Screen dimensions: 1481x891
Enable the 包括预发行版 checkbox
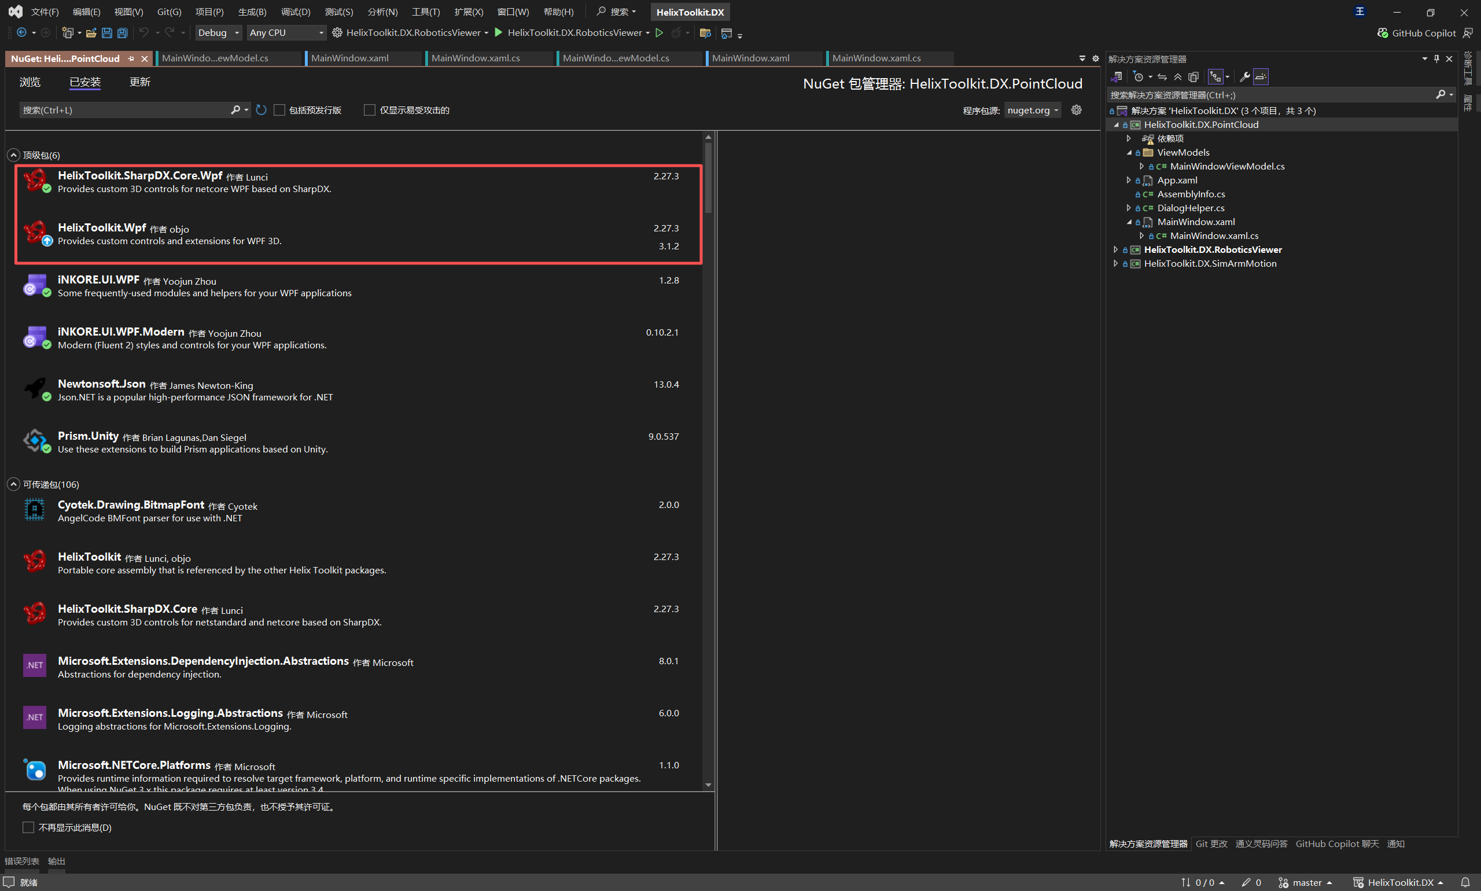pyautogui.click(x=280, y=110)
